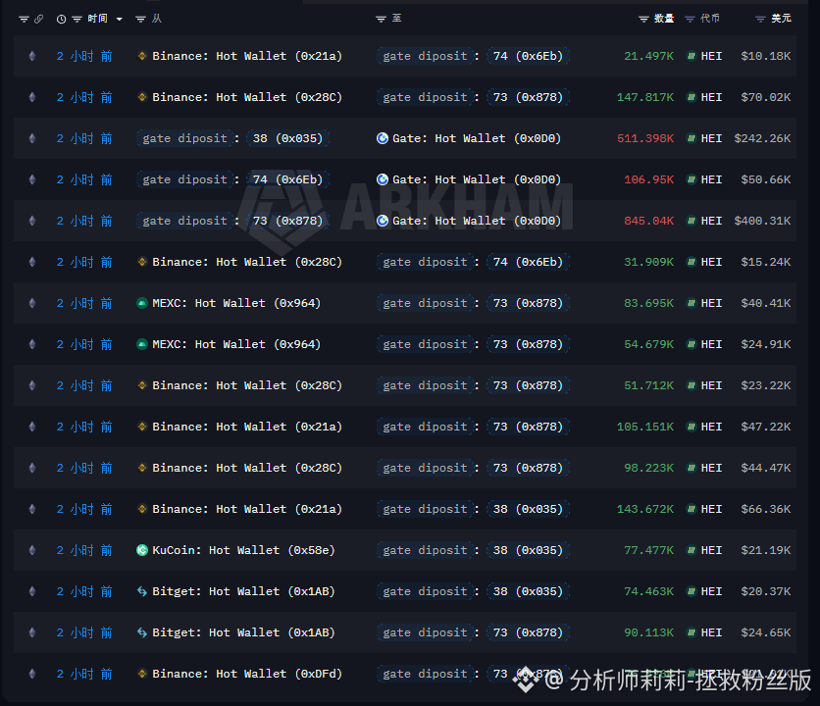The height and width of the screenshot is (706, 820).
Task: Click the Bitget logo in the 90.113K row
Action: [x=141, y=632]
